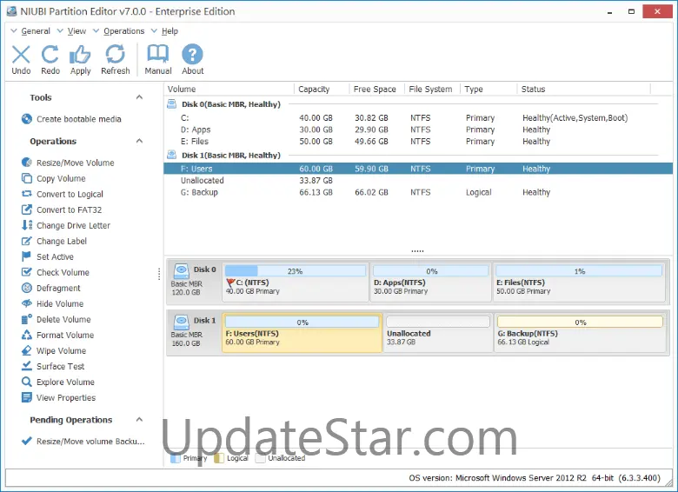678x492 pixels.
Task: Open the Manual book icon
Action: point(158,54)
